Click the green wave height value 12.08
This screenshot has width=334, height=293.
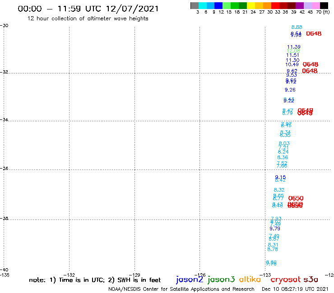pyautogui.click(x=293, y=51)
